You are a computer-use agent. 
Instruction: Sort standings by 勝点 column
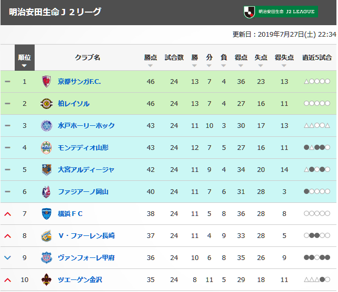[x=151, y=60]
